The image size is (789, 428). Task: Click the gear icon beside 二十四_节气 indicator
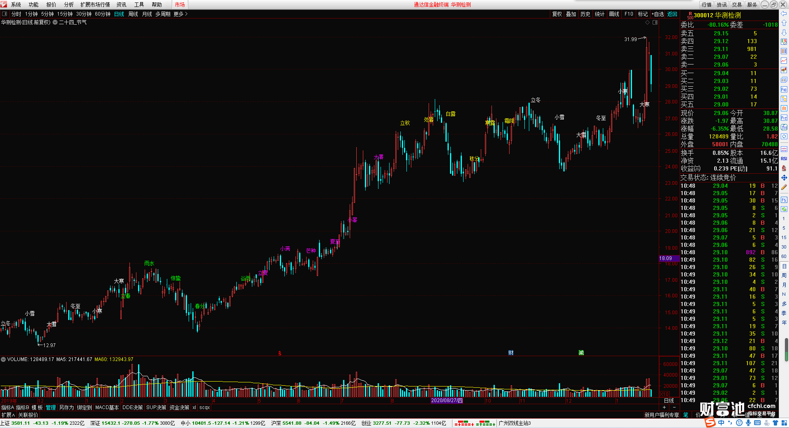click(55, 23)
